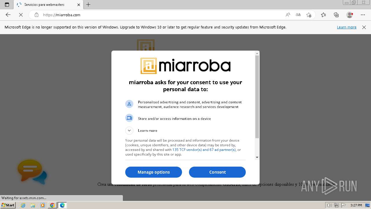The width and height of the screenshot is (371, 209).
Task: Open the browser profile avatar
Action: click(350, 15)
